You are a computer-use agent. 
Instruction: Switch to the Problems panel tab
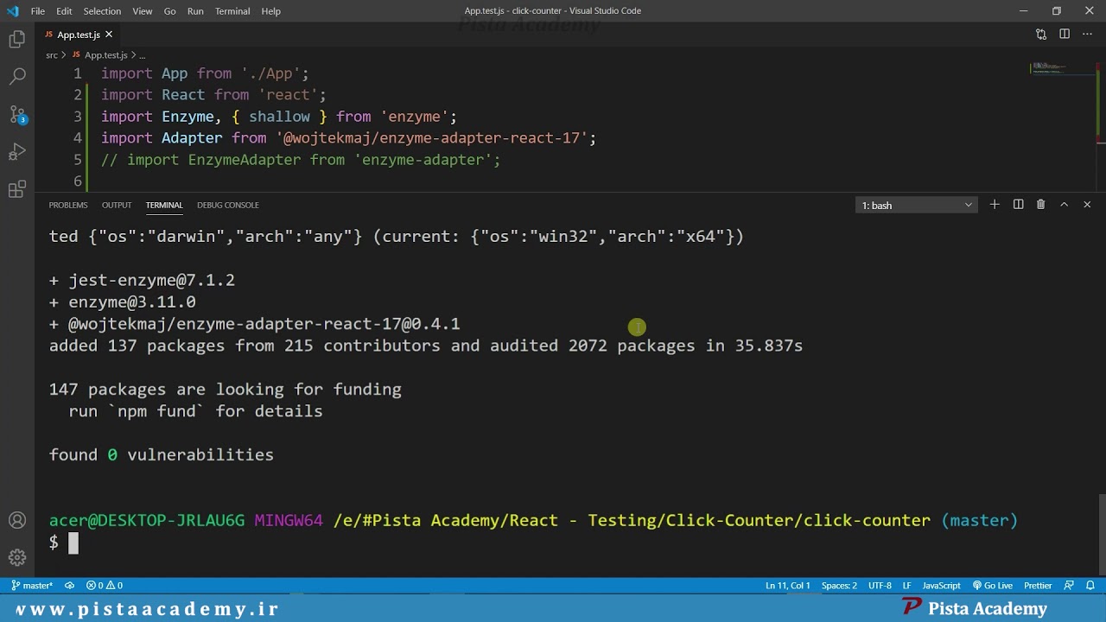(68, 205)
